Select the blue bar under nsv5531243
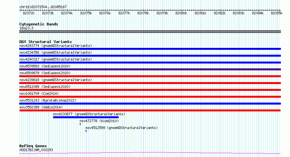Image resolution: width=290 pixels, height=157 pixels. click(150, 104)
